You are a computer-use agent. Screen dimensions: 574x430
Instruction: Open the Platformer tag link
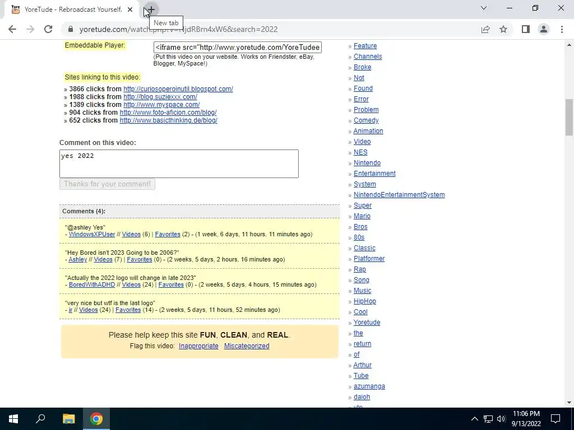coord(369,259)
